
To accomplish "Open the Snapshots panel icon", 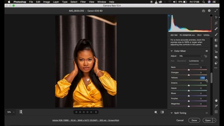I will click(216, 57).
